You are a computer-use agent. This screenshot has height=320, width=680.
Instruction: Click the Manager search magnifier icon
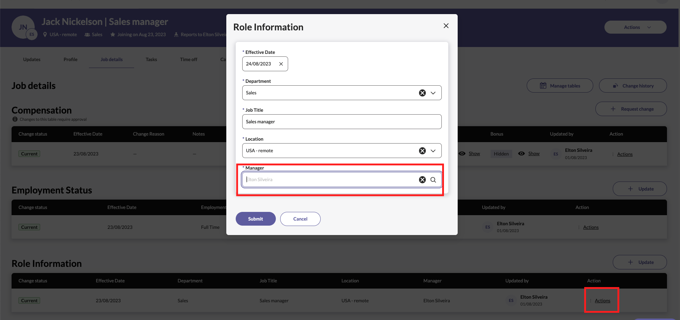(x=433, y=180)
